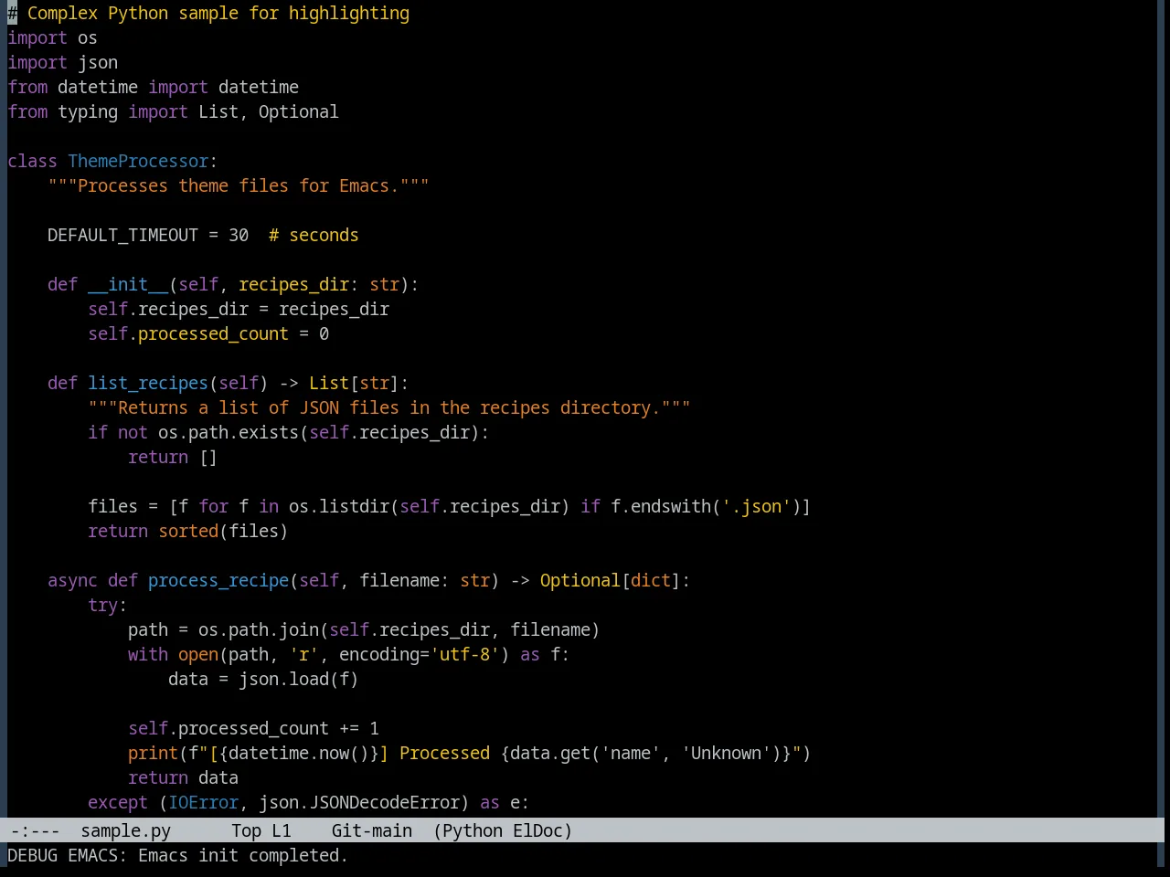Click the __init__ method name
The image size is (1170, 877).
(x=128, y=284)
